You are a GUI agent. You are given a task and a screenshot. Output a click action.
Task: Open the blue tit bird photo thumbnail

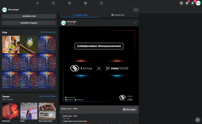tap(29, 44)
